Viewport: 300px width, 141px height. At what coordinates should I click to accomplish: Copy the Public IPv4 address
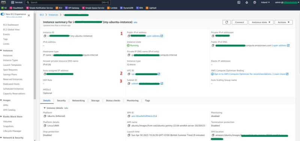tap(129, 36)
